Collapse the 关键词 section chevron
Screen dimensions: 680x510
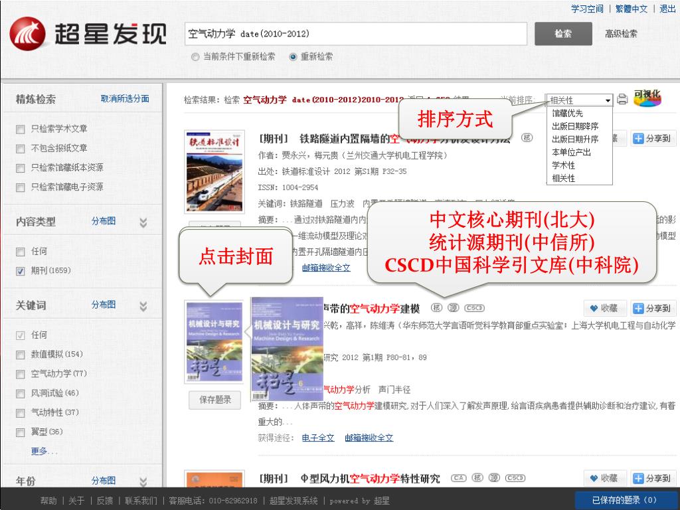click(143, 307)
